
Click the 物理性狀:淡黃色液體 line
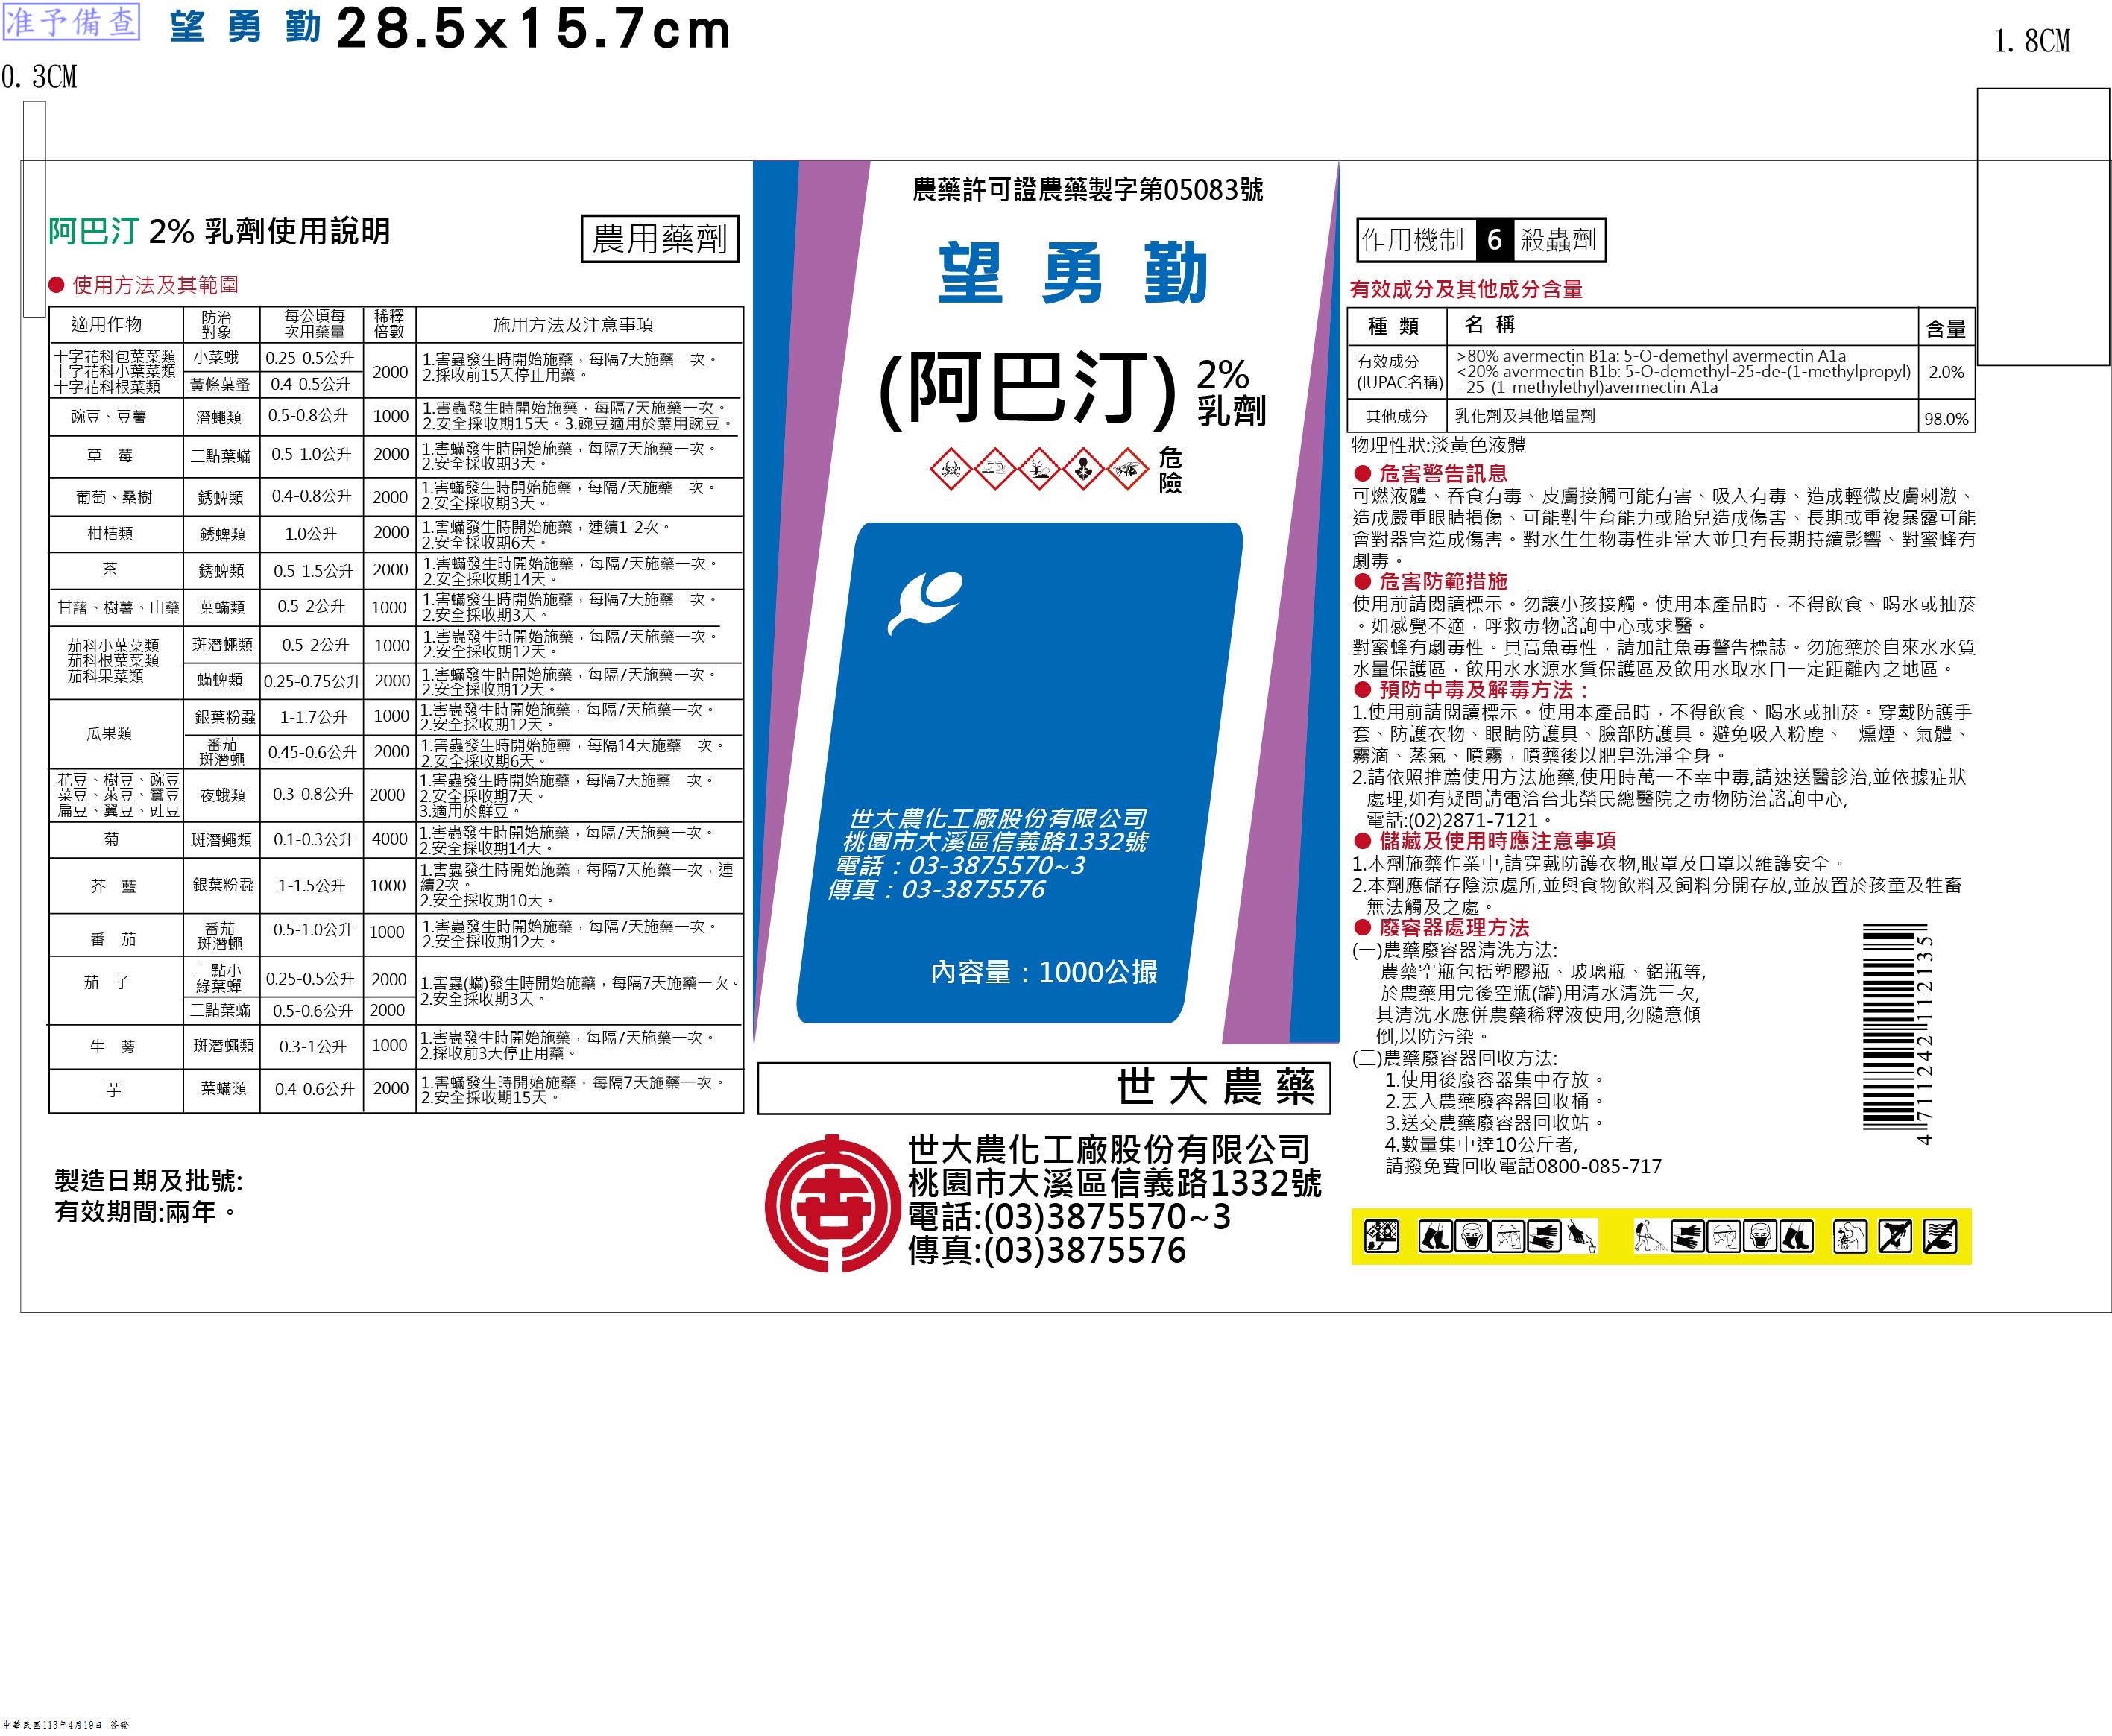pyautogui.click(x=1439, y=446)
